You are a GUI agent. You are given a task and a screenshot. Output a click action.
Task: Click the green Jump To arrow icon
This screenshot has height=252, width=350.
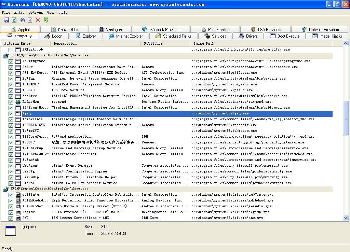[x=46, y=20]
